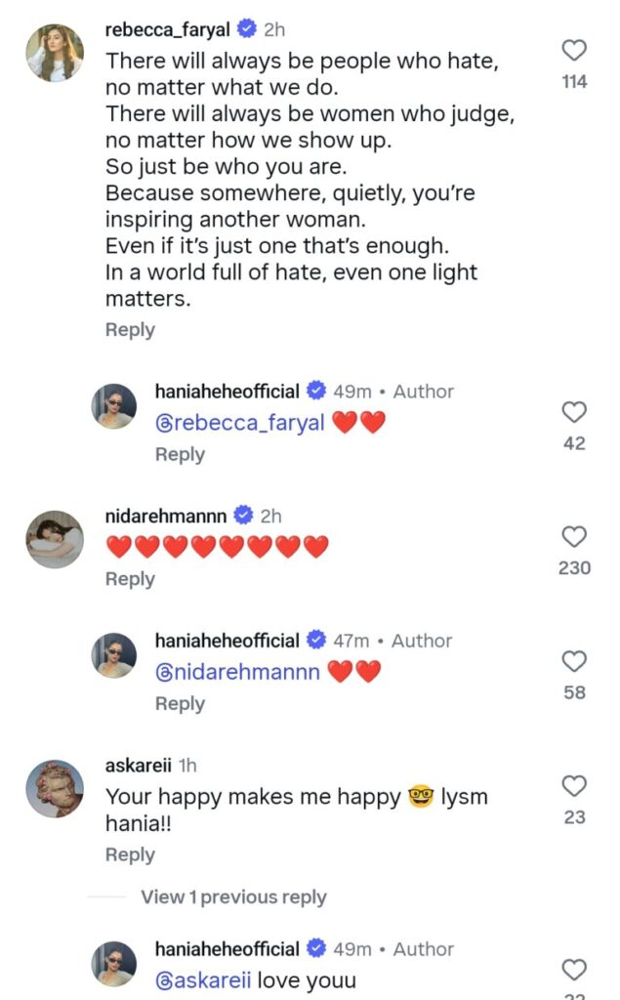Image resolution: width=620 pixels, height=1000 pixels.
Task: Like haniaheheofficial's reply to rebecca_faryal
Action: point(575,412)
